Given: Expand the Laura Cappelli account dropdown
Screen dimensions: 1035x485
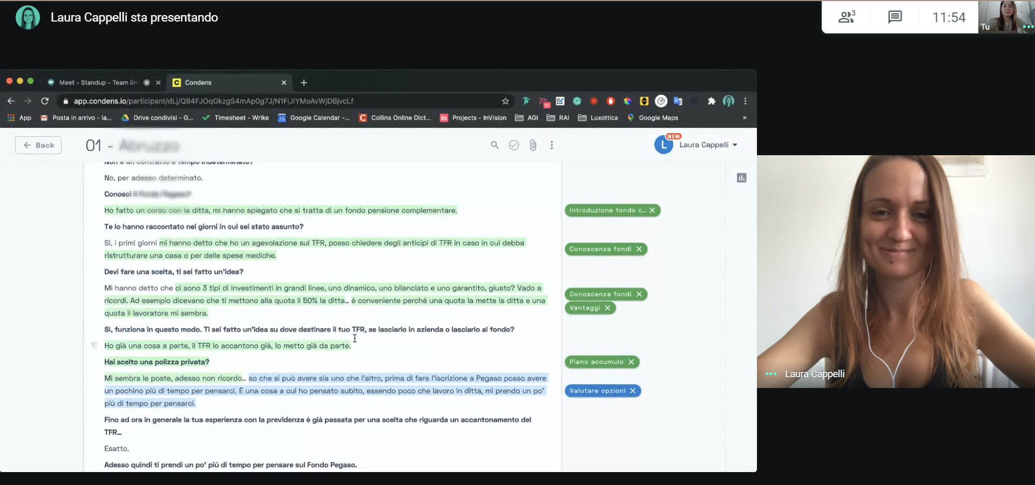Looking at the screenshot, I should (735, 145).
